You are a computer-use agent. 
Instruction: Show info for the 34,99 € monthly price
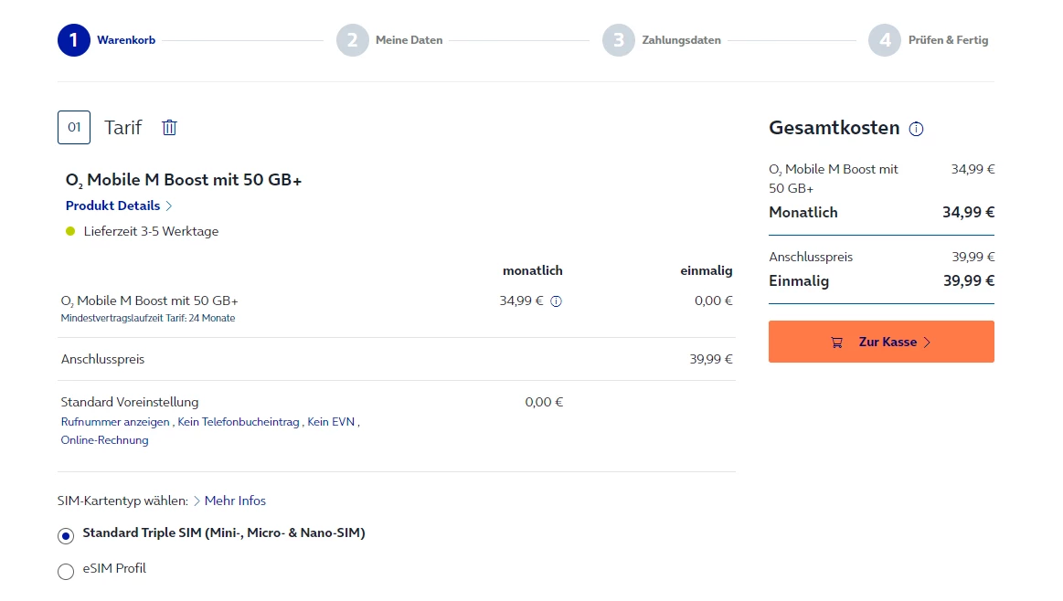click(x=556, y=301)
